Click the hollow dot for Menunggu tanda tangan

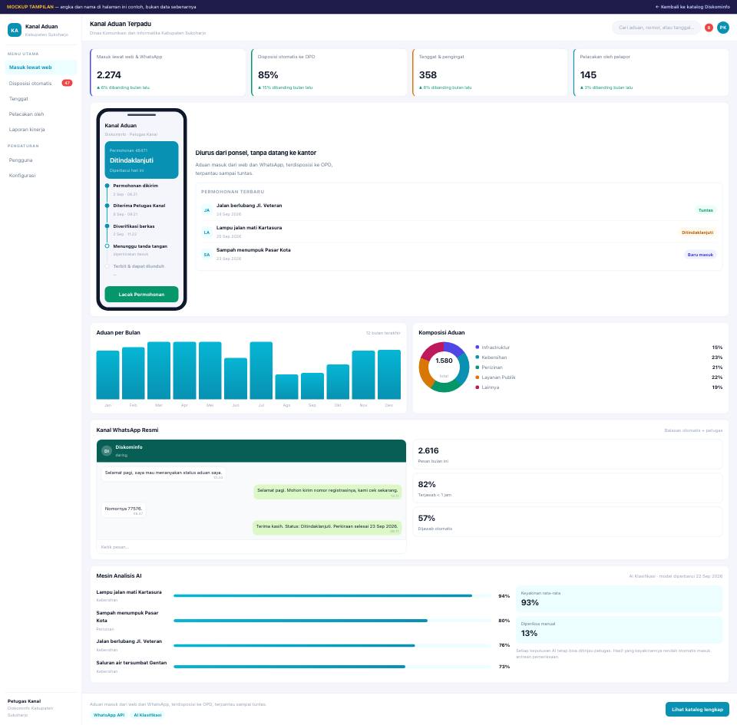[107, 246]
